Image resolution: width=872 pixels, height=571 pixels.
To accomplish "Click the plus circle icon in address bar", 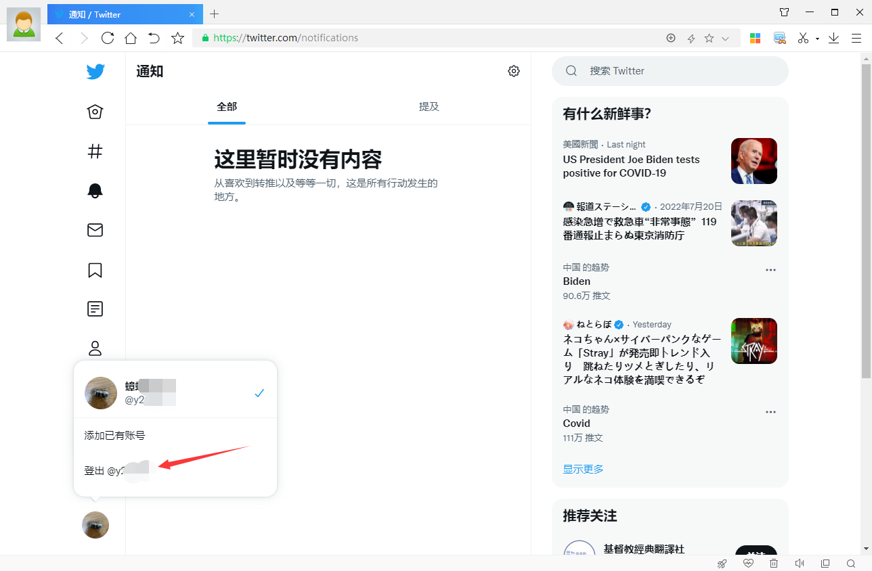I will click(671, 38).
